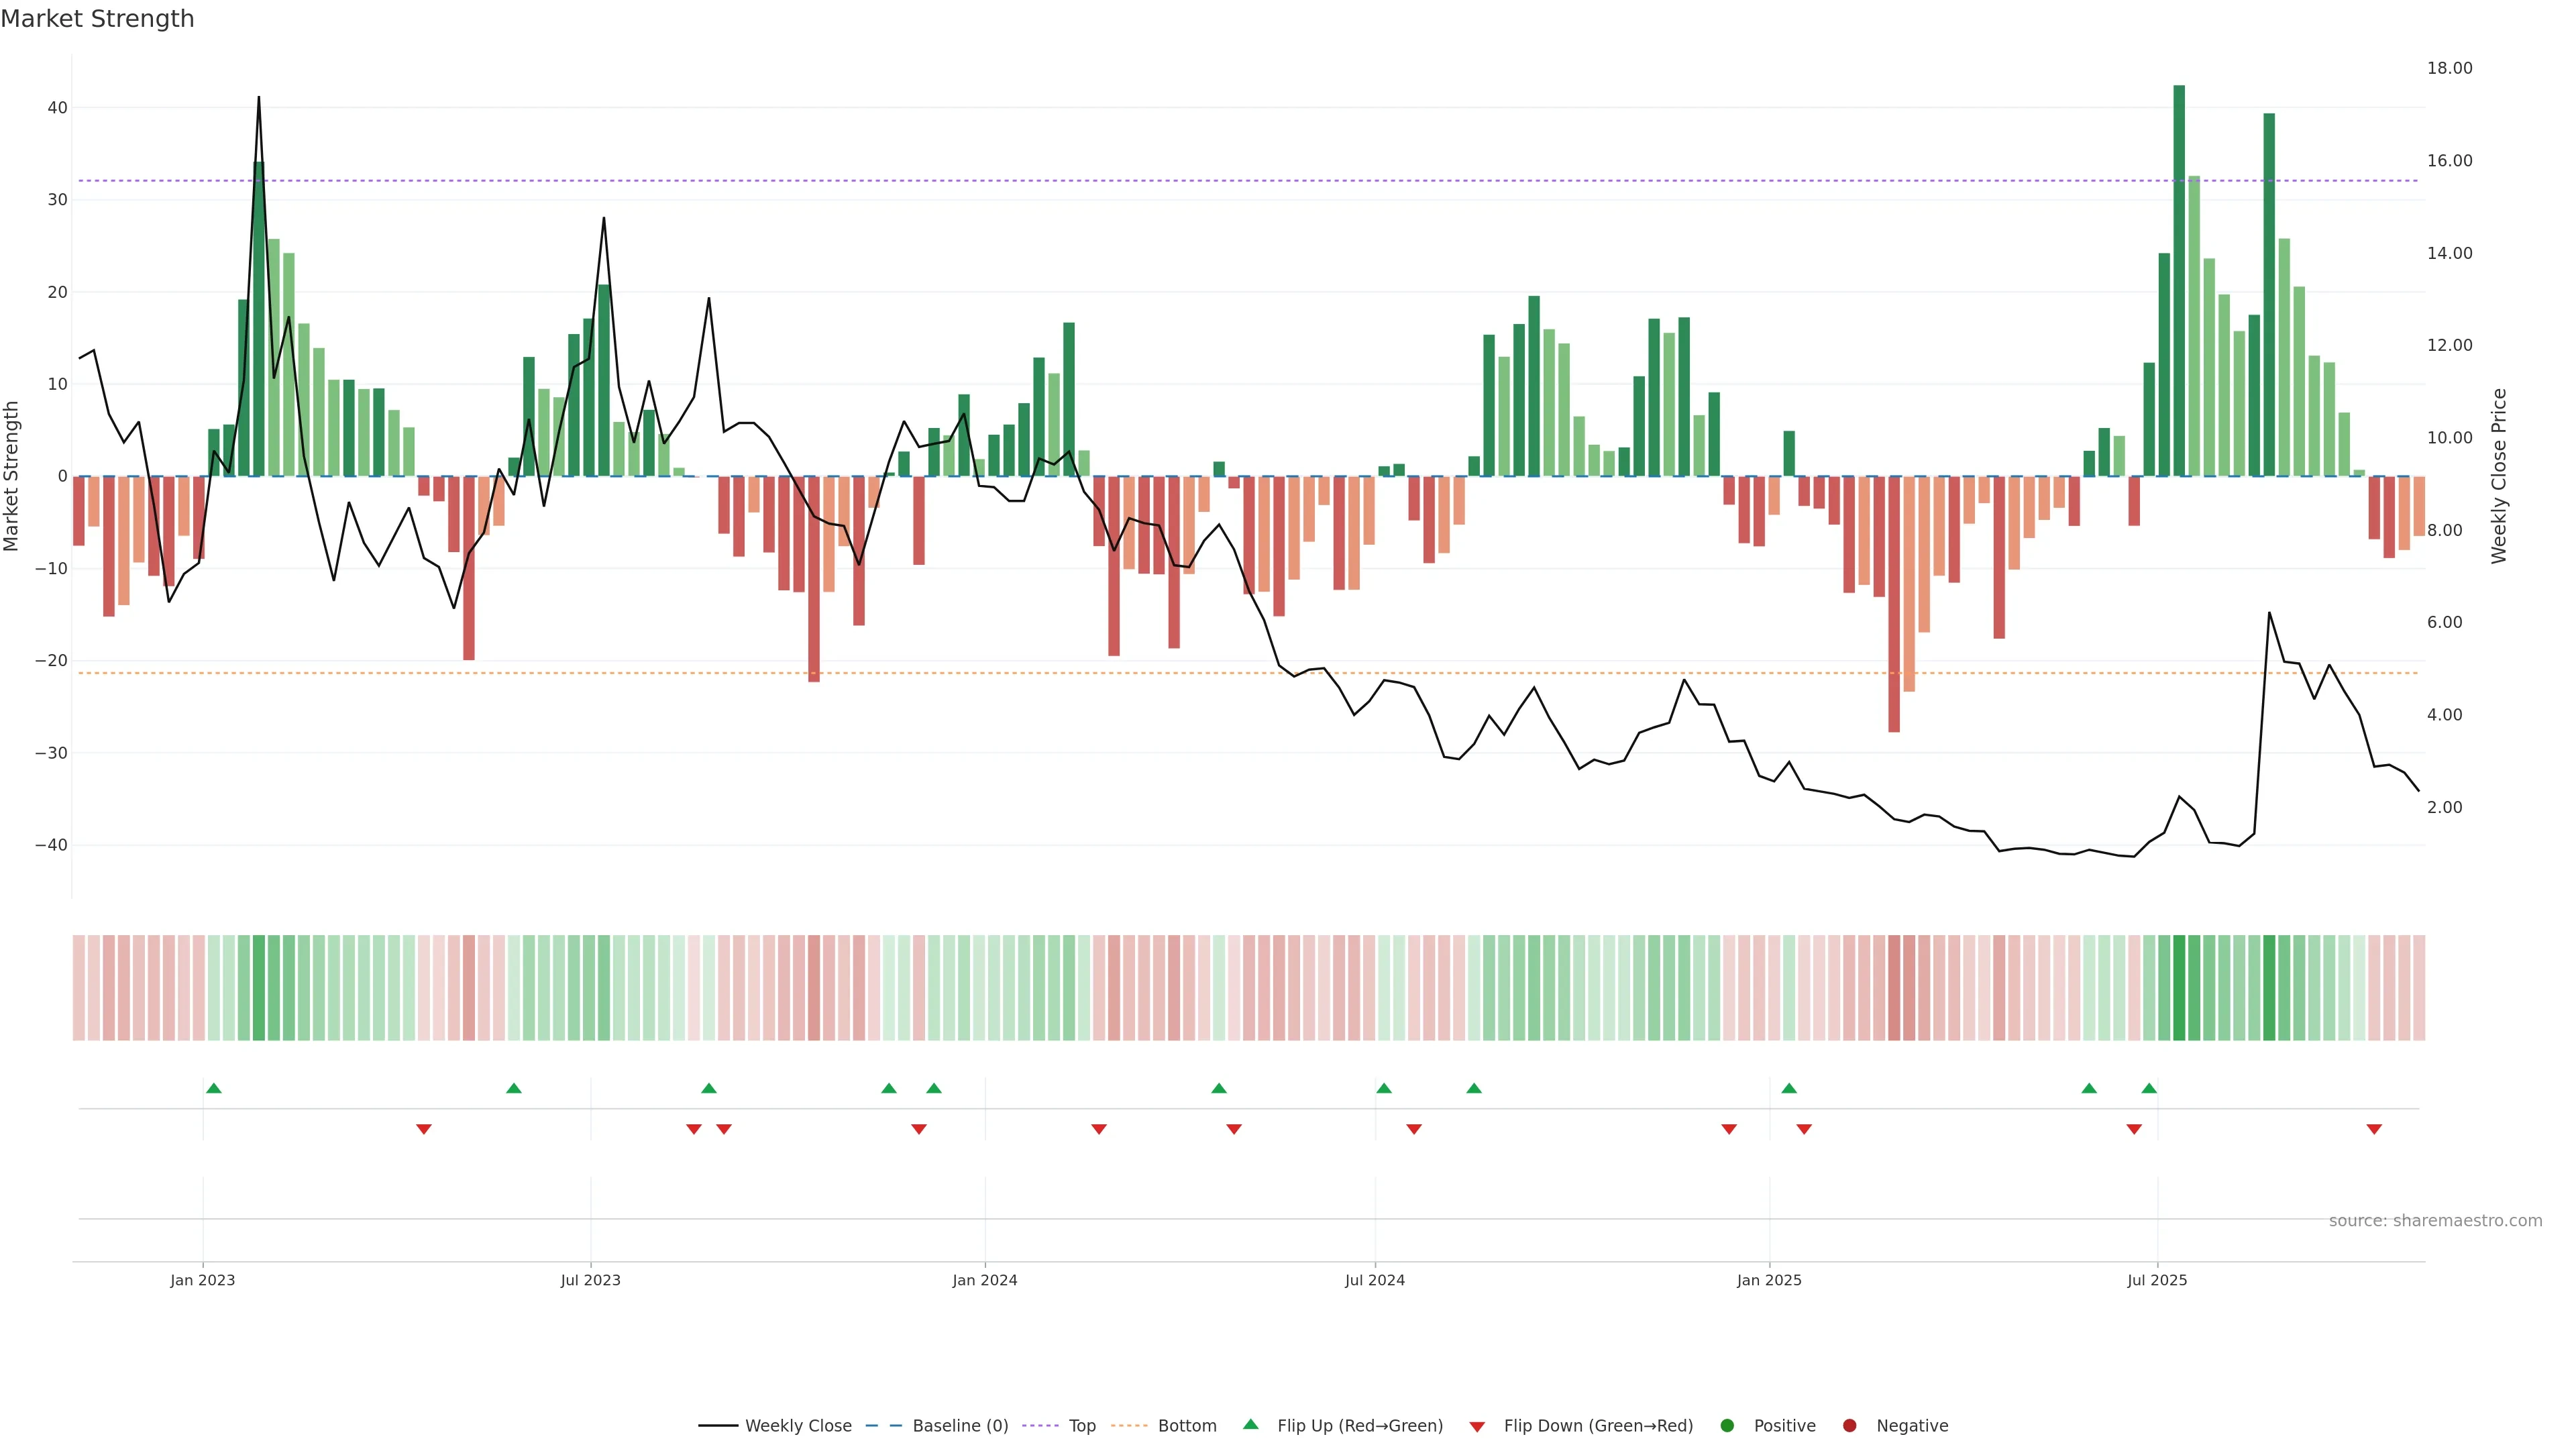Click the sharemaestro.com source text
The height and width of the screenshot is (1449, 2576).
pyautogui.click(x=2435, y=1221)
